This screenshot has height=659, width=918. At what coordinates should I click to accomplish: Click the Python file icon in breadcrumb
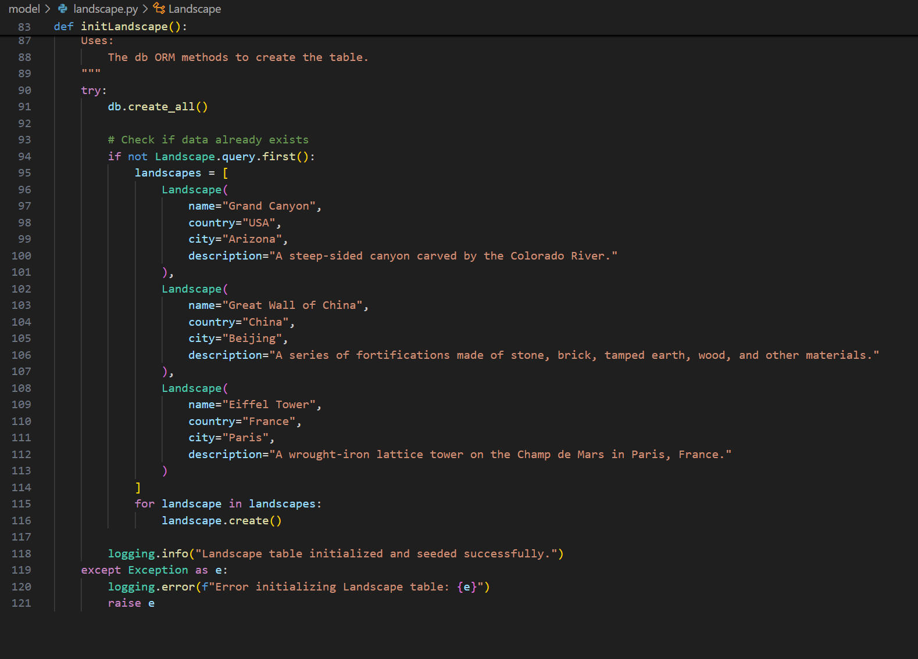click(62, 9)
